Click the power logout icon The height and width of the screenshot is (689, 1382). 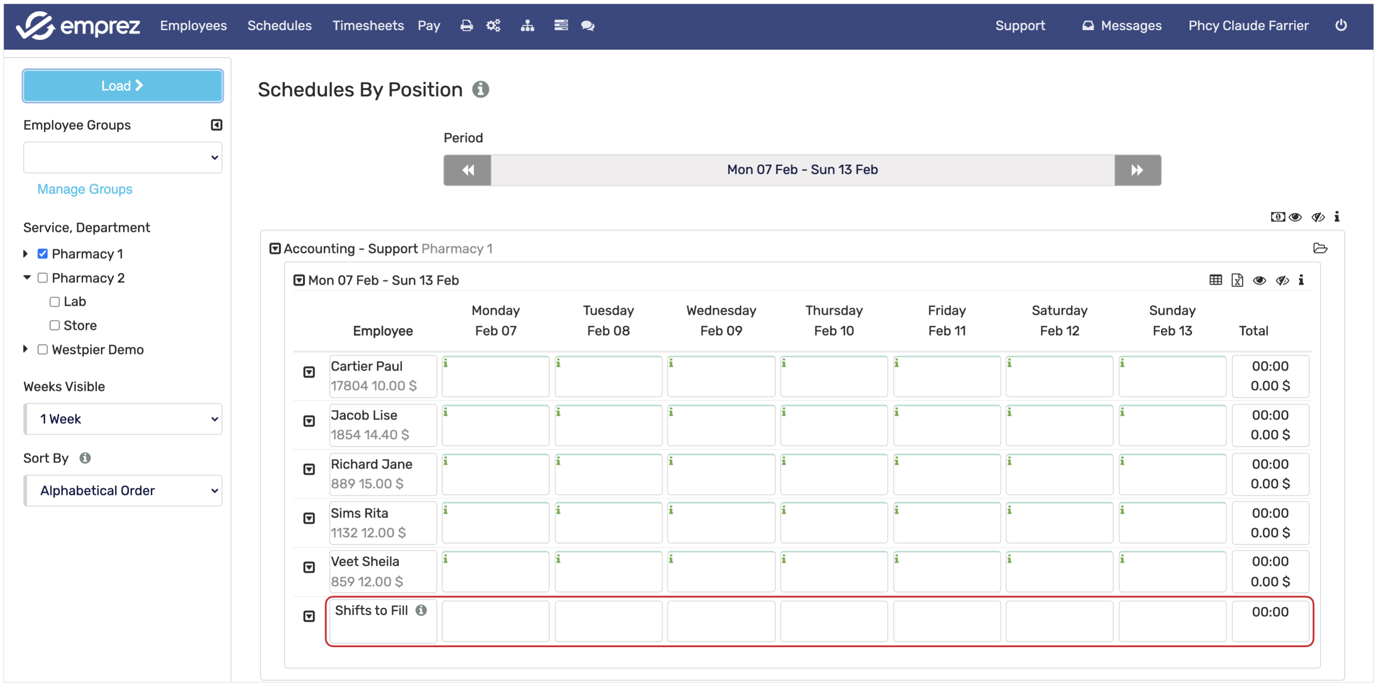[1340, 25]
